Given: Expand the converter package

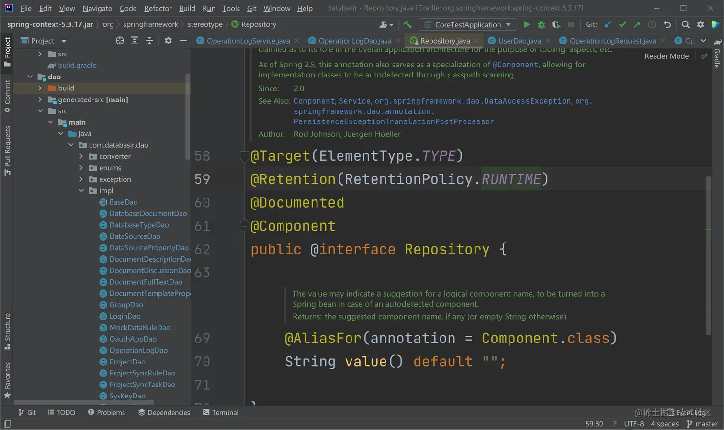Looking at the screenshot, I should pos(81,156).
